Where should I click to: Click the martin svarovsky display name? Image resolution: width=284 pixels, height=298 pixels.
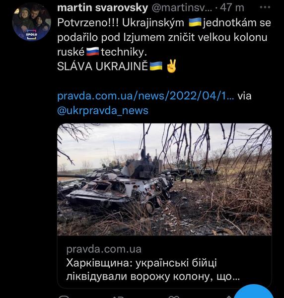pyautogui.click(x=103, y=8)
